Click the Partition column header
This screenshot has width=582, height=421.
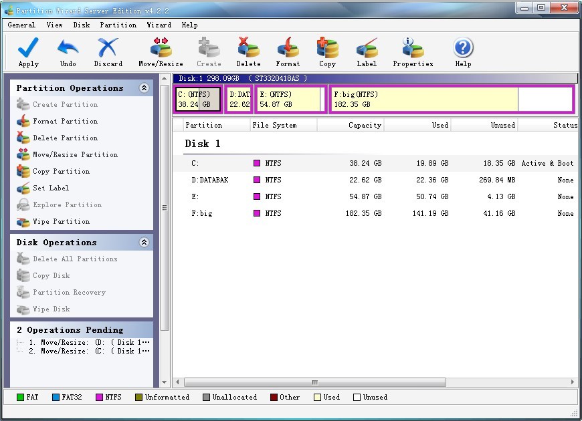point(217,125)
